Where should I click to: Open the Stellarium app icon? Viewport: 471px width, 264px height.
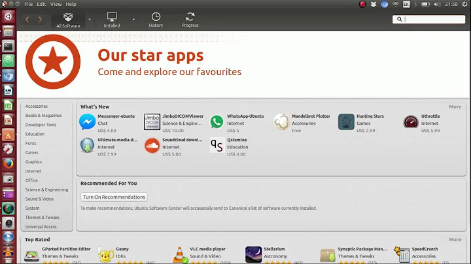coord(254,255)
